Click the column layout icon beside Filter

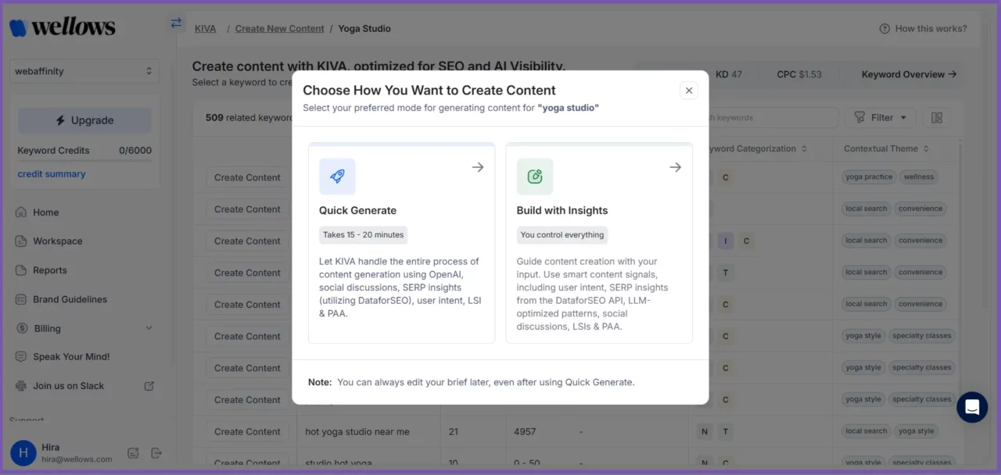(937, 118)
